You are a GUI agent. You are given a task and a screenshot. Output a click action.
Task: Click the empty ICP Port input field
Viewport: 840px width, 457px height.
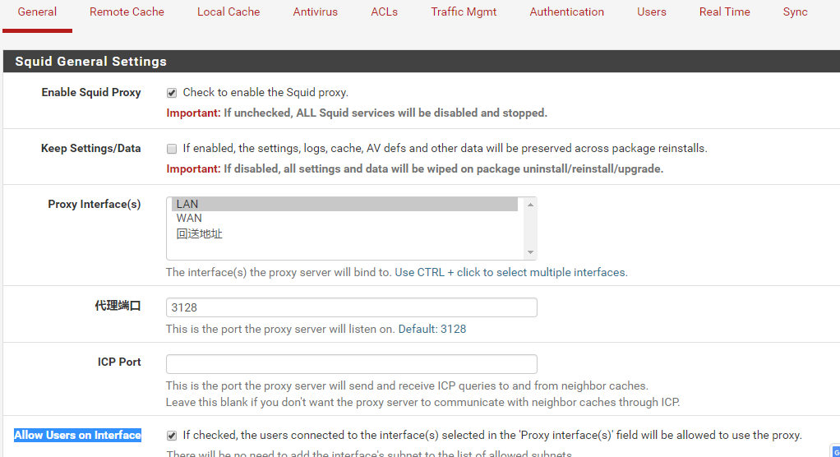[352, 364]
